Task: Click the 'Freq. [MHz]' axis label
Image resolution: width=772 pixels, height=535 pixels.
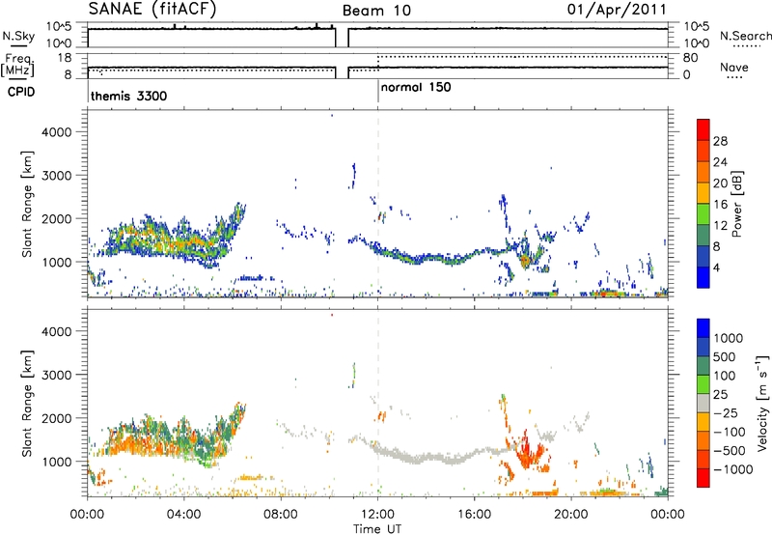Action: click(17, 65)
